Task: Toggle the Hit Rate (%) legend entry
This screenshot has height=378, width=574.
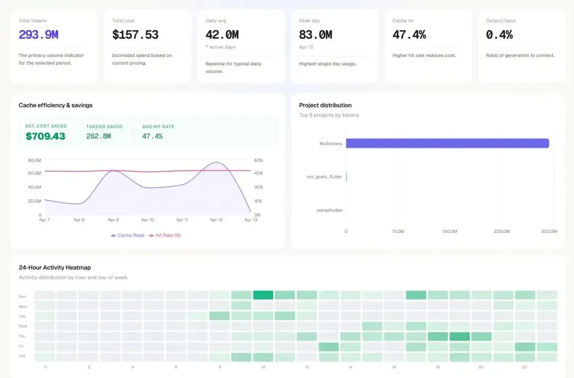Action: click(165, 235)
